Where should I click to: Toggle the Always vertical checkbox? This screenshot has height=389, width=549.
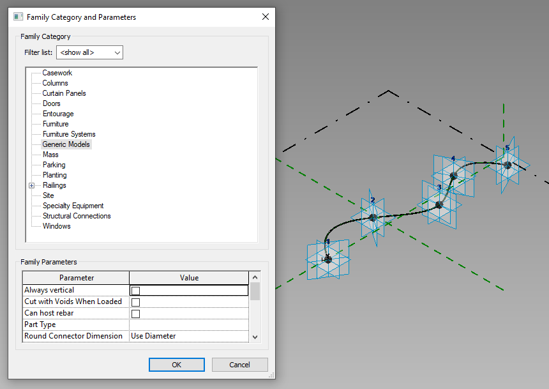(135, 291)
